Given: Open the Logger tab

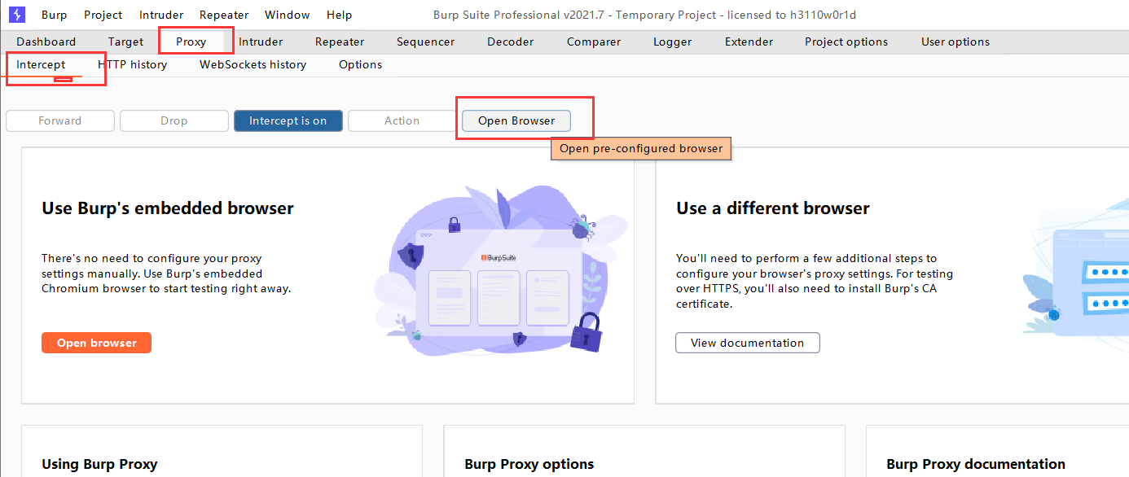Looking at the screenshot, I should (673, 42).
